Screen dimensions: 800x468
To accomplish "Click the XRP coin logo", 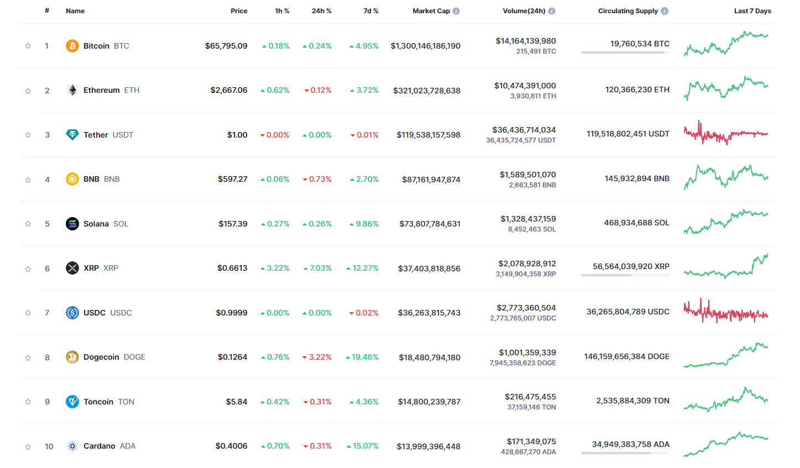I will coord(72,268).
